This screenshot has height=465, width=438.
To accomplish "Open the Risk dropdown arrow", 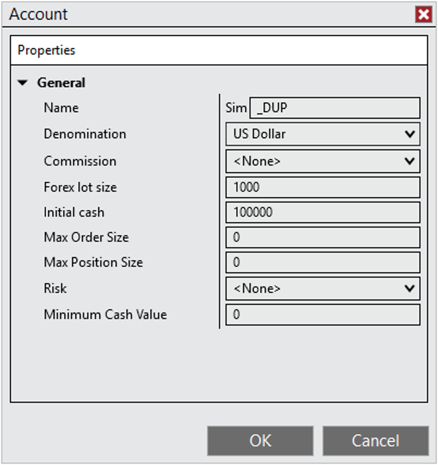I will point(410,288).
